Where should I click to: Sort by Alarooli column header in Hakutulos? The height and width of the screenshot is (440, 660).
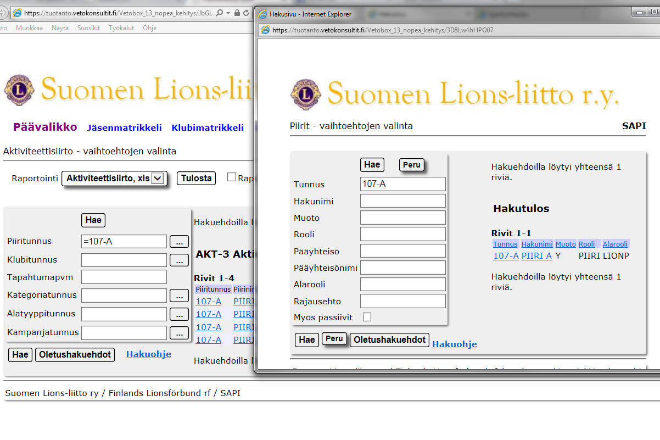click(615, 244)
